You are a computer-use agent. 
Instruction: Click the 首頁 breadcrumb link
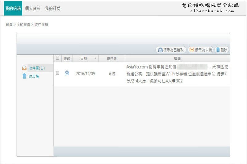9,25
